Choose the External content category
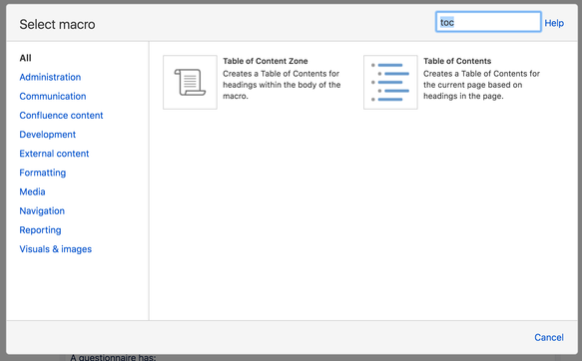 54,154
